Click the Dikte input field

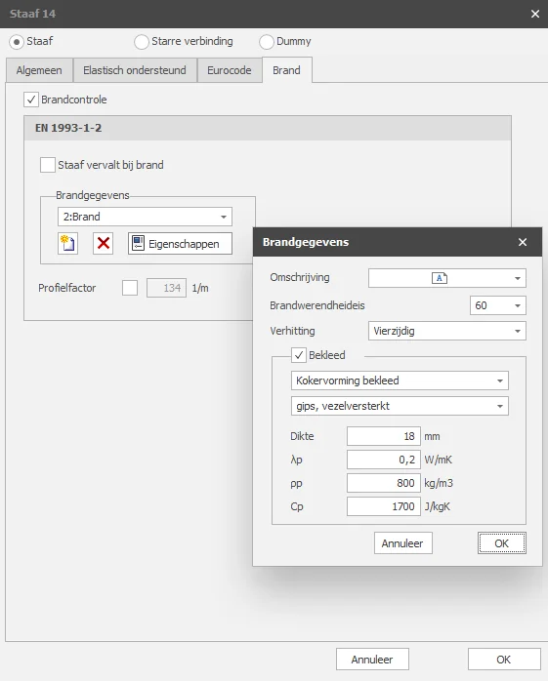point(384,436)
